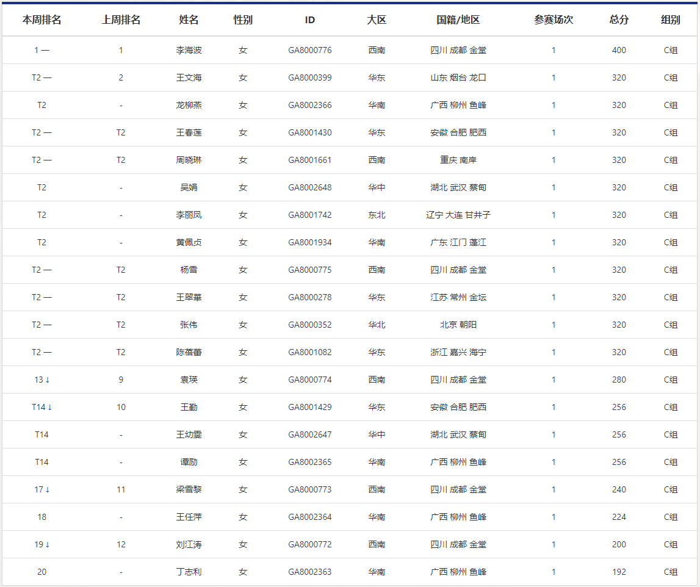Image resolution: width=700 pixels, height=587 pixels.
Task: Select the 组别 column header
Action: pyautogui.click(x=671, y=20)
